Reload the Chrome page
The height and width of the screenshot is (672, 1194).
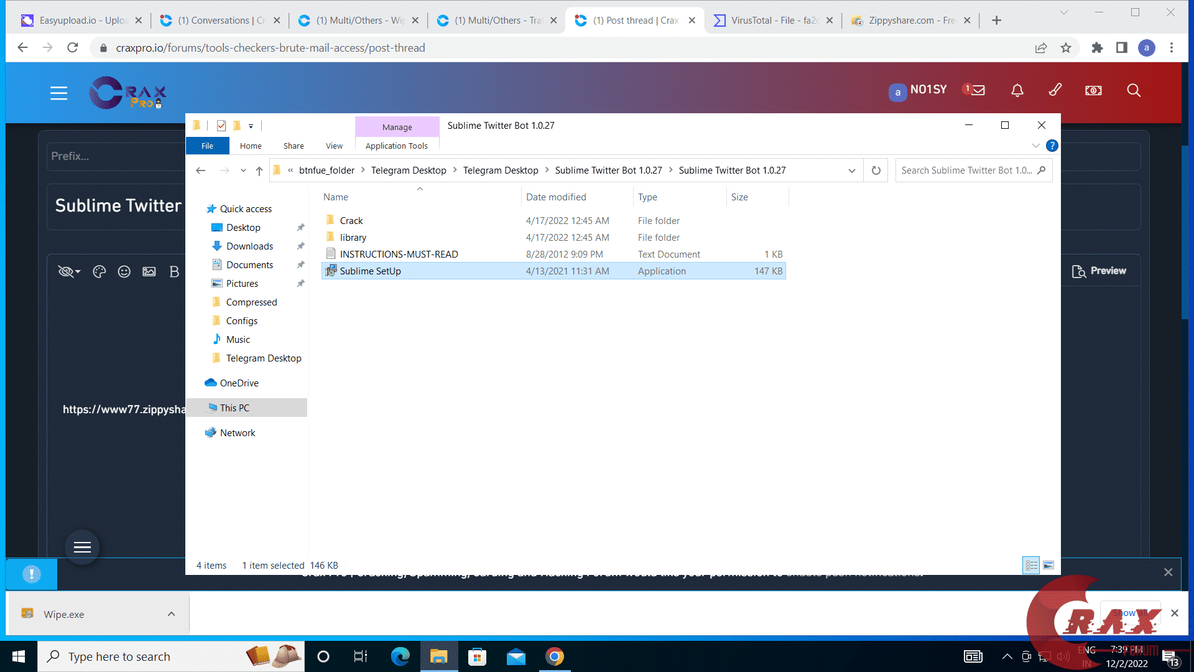click(x=73, y=48)
